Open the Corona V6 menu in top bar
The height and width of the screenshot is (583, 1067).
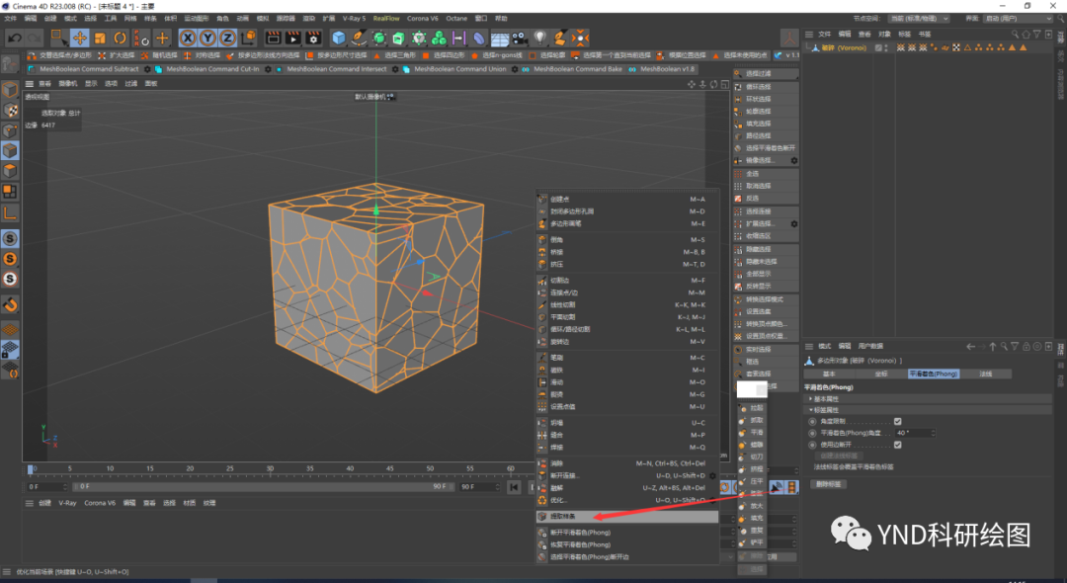click(423, 19)
